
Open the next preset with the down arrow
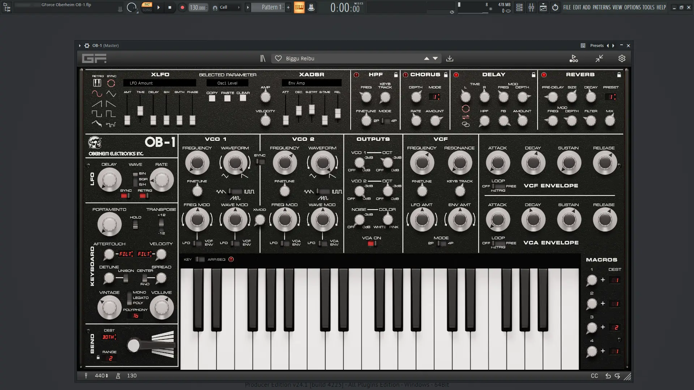pos(435,58)
